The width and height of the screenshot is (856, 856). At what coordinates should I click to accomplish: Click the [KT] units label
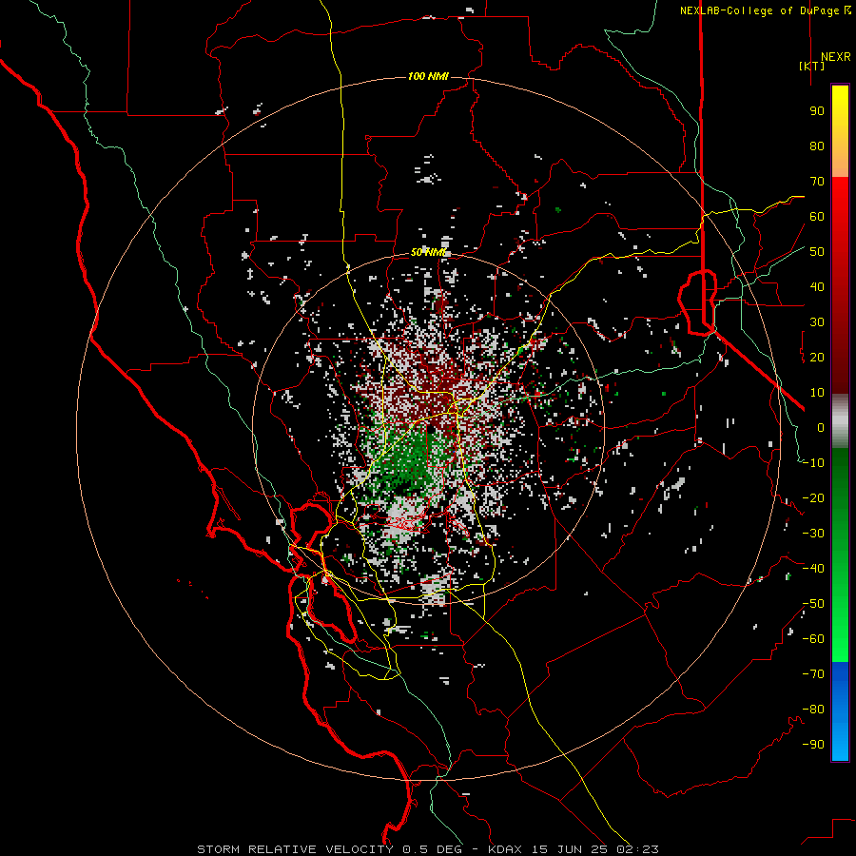coord(812,66)
